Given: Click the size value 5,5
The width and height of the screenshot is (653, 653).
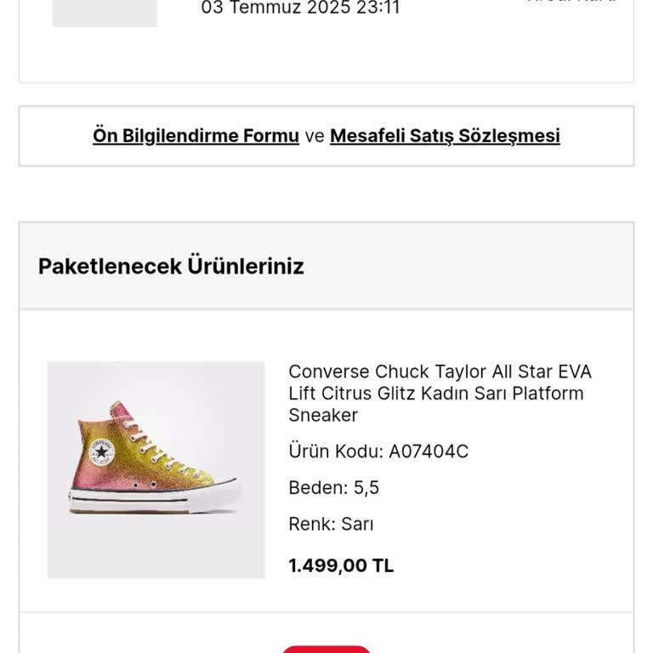Looking at the screenshot, I should point(366,488).
